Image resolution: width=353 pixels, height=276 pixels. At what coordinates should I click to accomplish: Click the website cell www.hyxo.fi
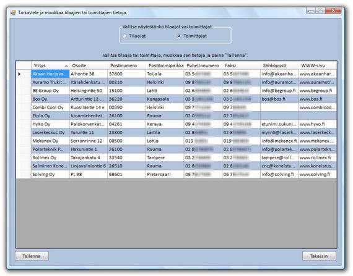(318, 124)
